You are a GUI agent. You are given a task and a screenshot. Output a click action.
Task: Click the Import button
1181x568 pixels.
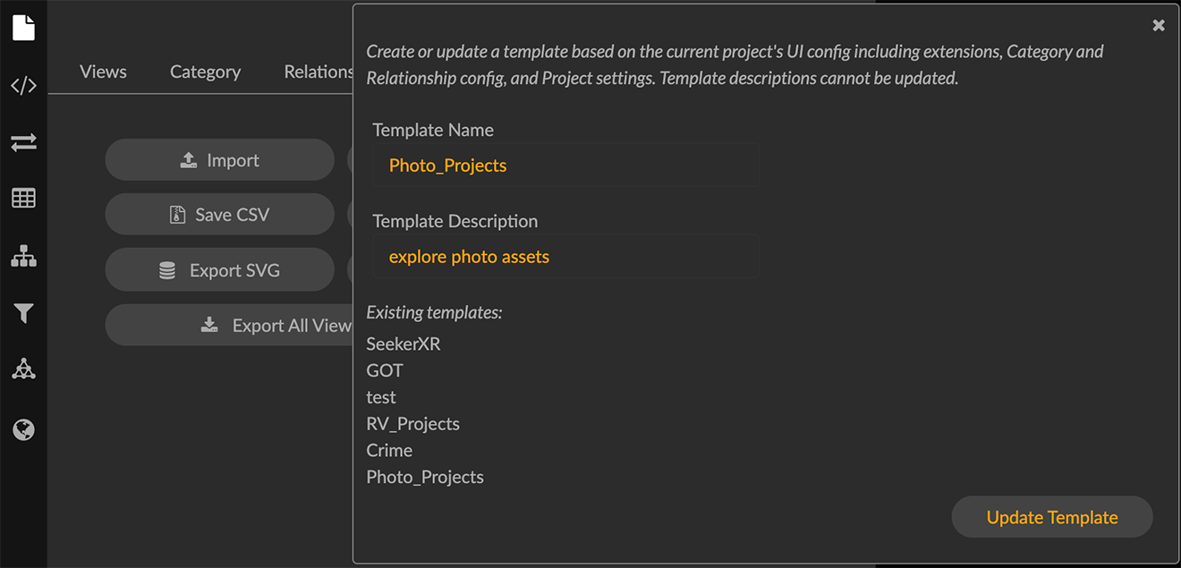tap(219, 159)
